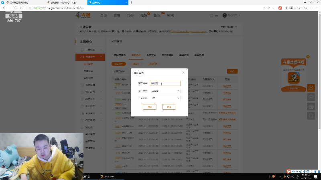
Task: Collapse the 主播相关 sidebar section chevron
Action: click(x=101, y=50)
